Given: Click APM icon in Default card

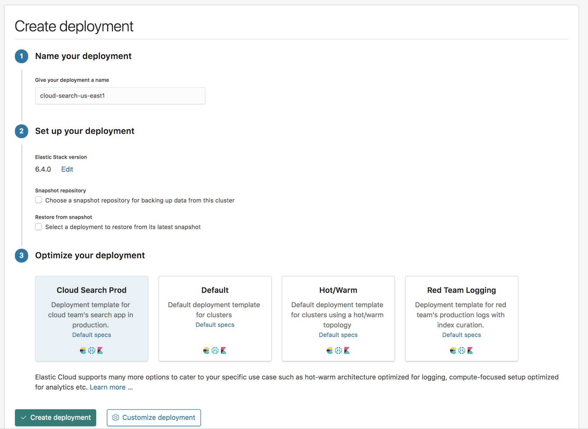Looking at the screenshot, I should tap(215, 350).
